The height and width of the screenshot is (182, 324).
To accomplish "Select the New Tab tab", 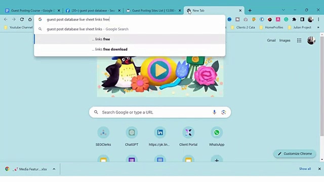I will click(x=214, y=10).
